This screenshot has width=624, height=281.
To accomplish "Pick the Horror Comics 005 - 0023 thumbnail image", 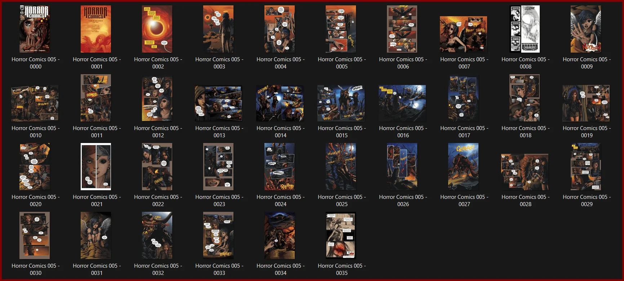I will pos(218,166).
